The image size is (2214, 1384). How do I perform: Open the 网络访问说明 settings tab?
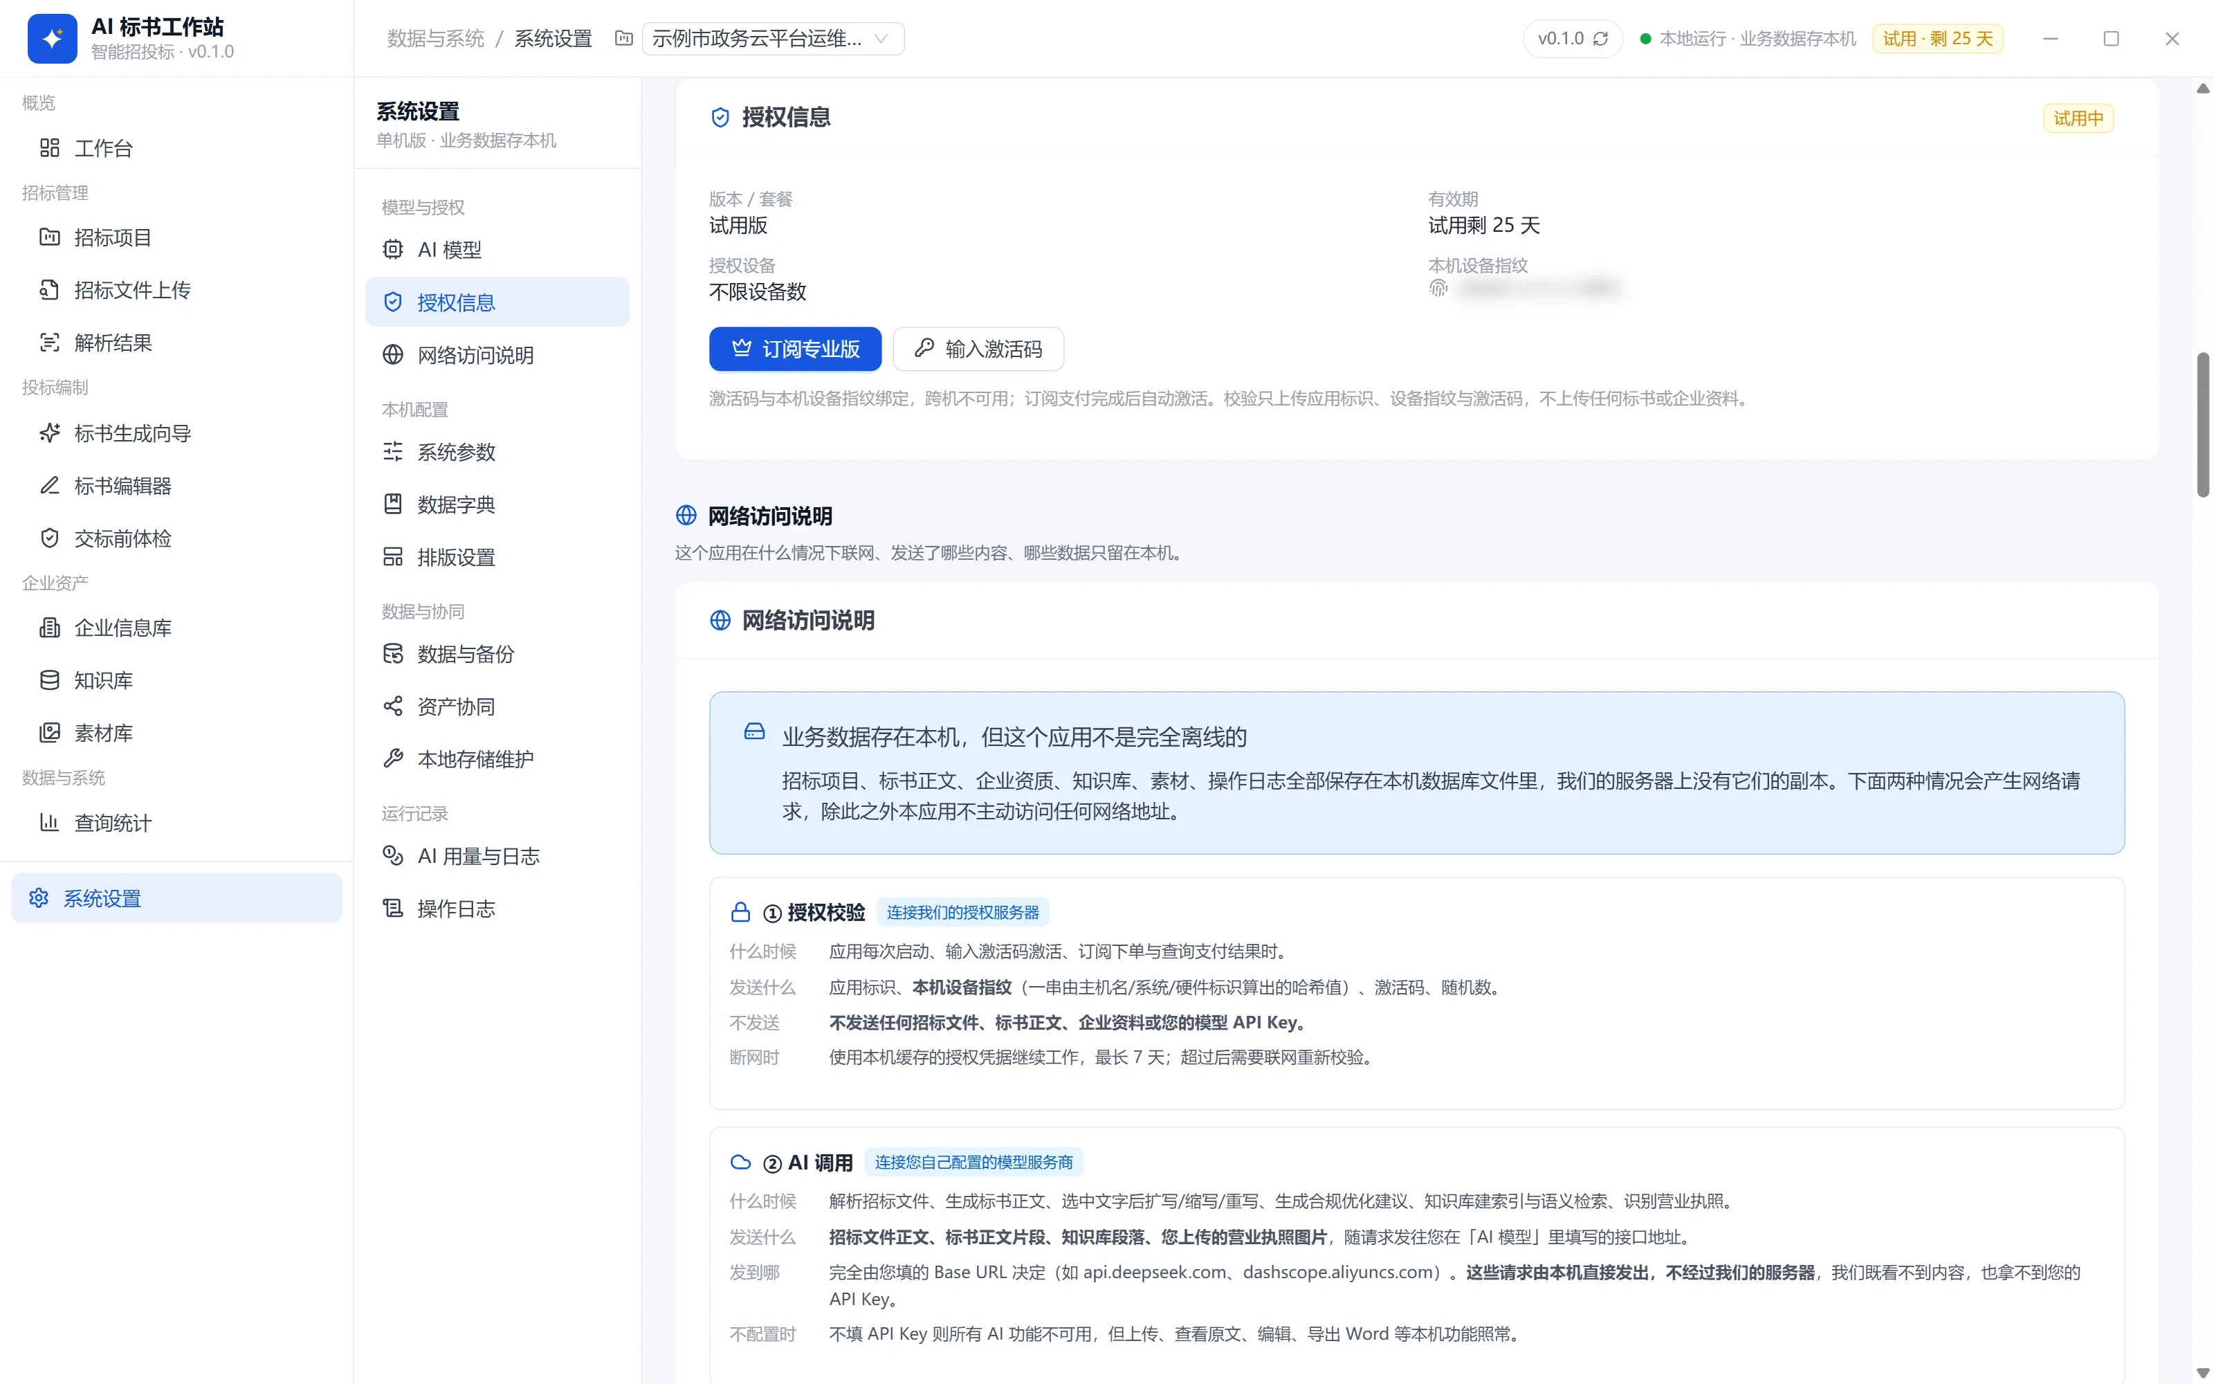[x=497, y=354]
